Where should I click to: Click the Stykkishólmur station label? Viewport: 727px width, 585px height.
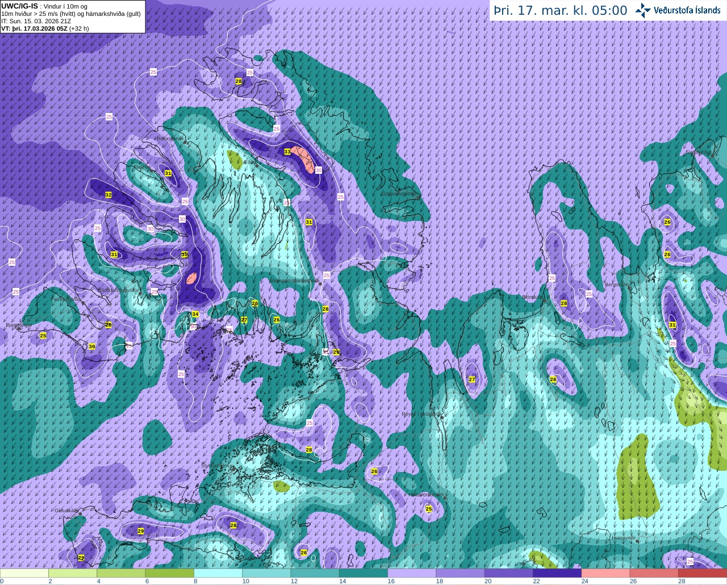tap(218, 465)
